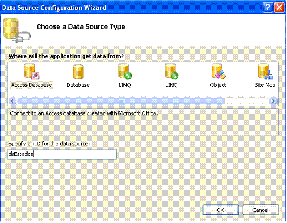287x223 pixels.
Task: Focus the dsEstados ID text field
Action: [62, 154]
